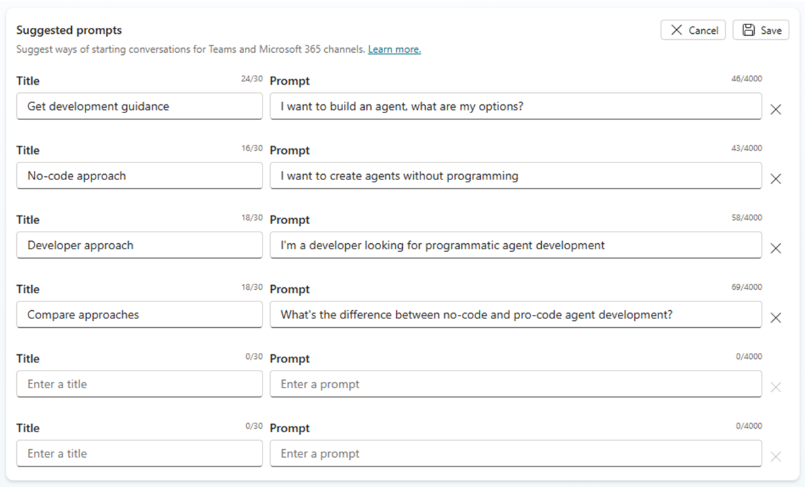Screen dimensions: 805x487
Task: Edit prompt about programmatic agent development
Action: [x=516, y=245]
